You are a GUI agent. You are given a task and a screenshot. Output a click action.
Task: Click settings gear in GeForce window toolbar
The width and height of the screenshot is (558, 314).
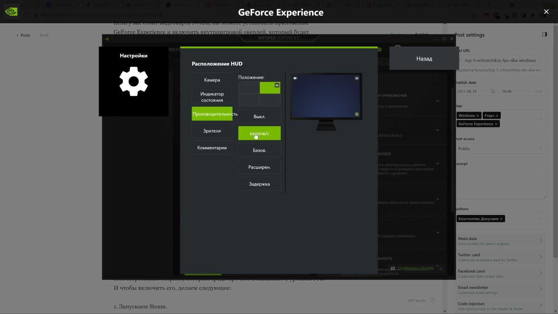coord(379,49)
